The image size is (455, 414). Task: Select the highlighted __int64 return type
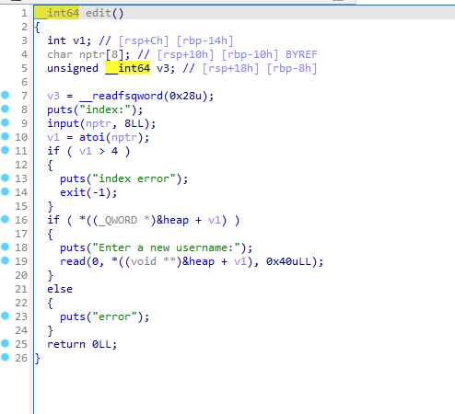[57, 13]
